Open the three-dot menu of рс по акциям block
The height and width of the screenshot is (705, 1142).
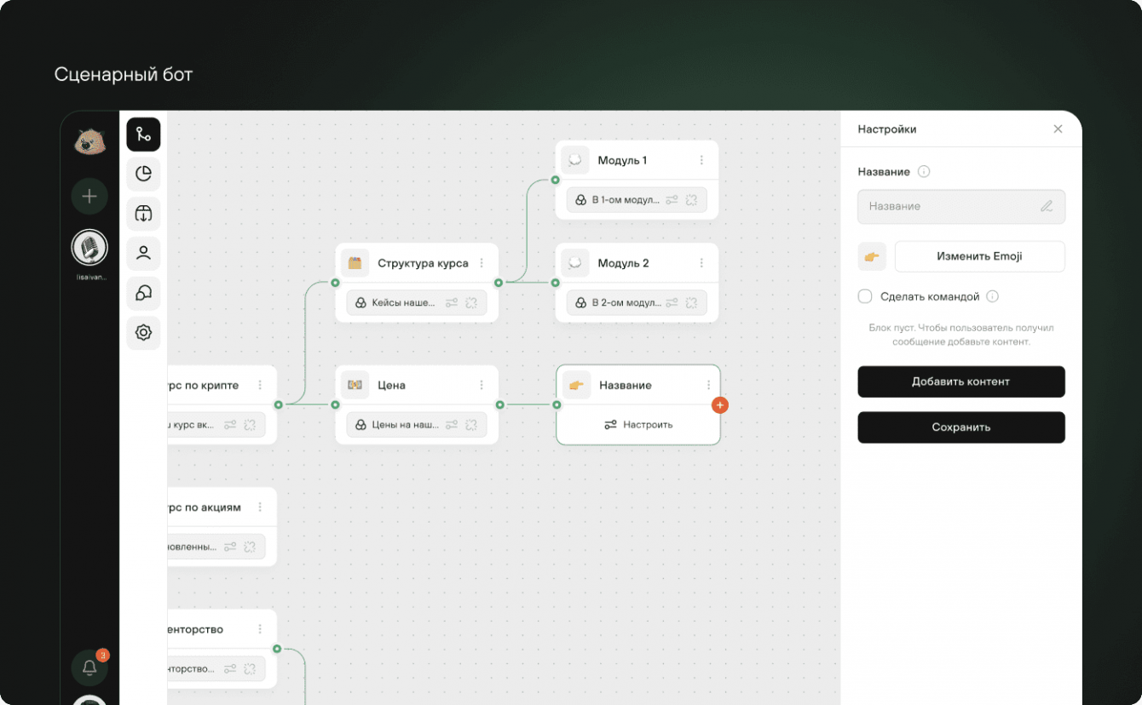coord(260,507)
